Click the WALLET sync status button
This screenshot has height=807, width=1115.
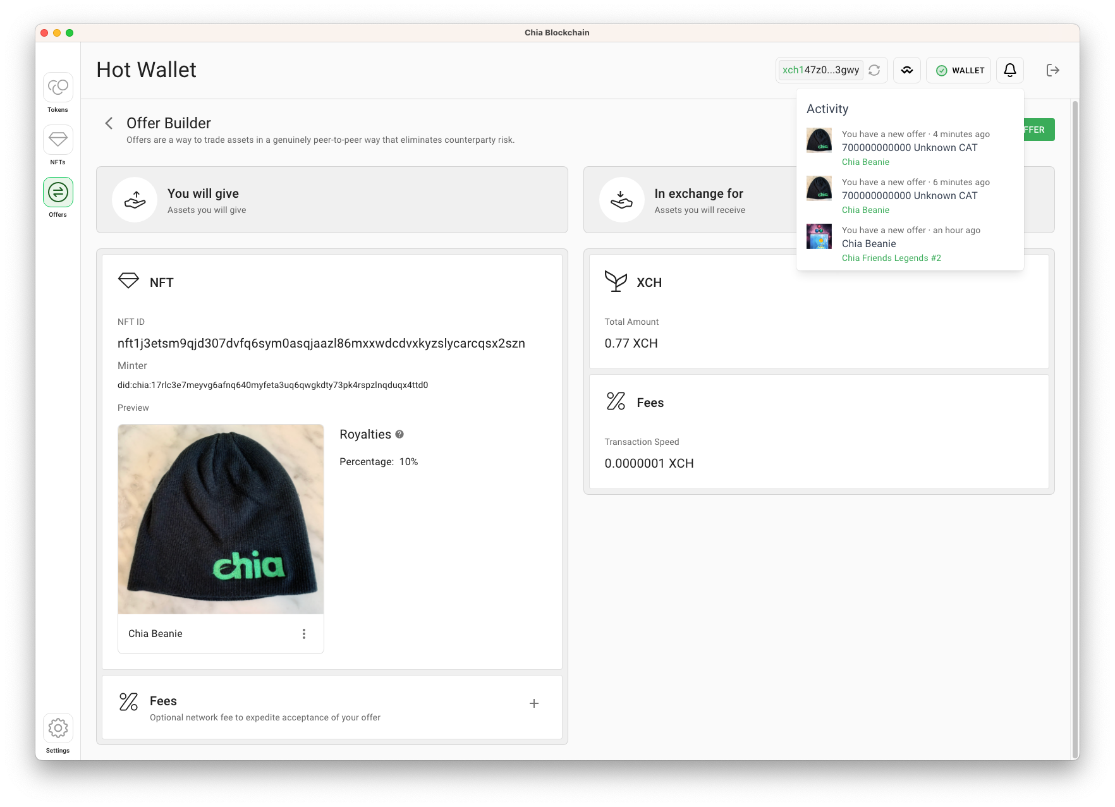(x=959, y=70)
